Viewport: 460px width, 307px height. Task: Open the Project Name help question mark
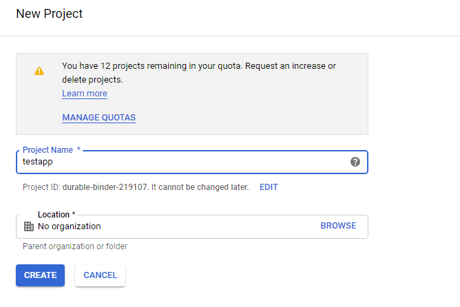click(355, 162)
